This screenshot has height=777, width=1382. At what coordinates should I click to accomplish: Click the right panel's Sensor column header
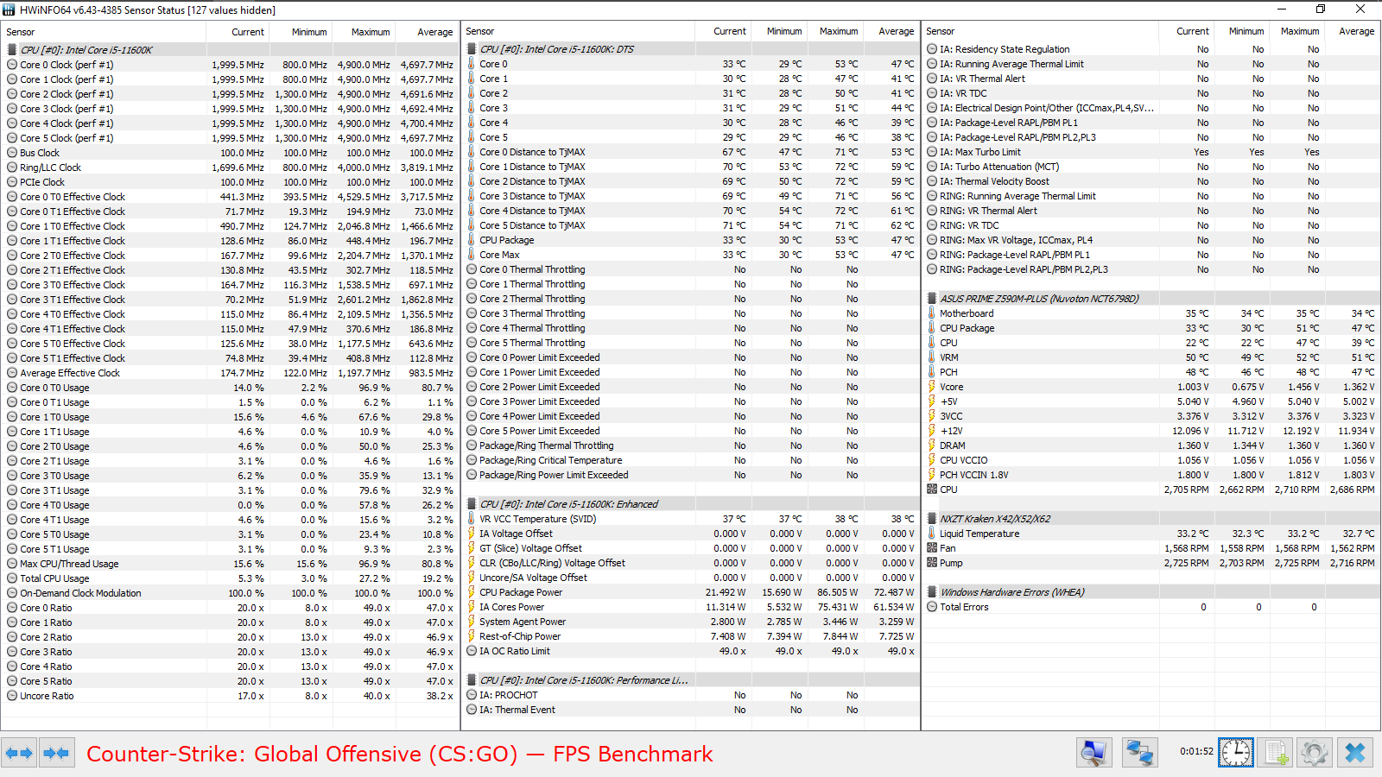[x=1040, y=31]
